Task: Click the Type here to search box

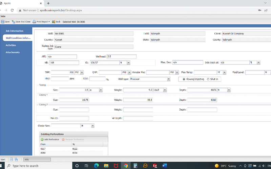Action: click(38, 166)
